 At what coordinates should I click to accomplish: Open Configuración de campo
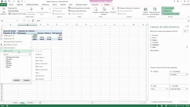tap(17, 14)
